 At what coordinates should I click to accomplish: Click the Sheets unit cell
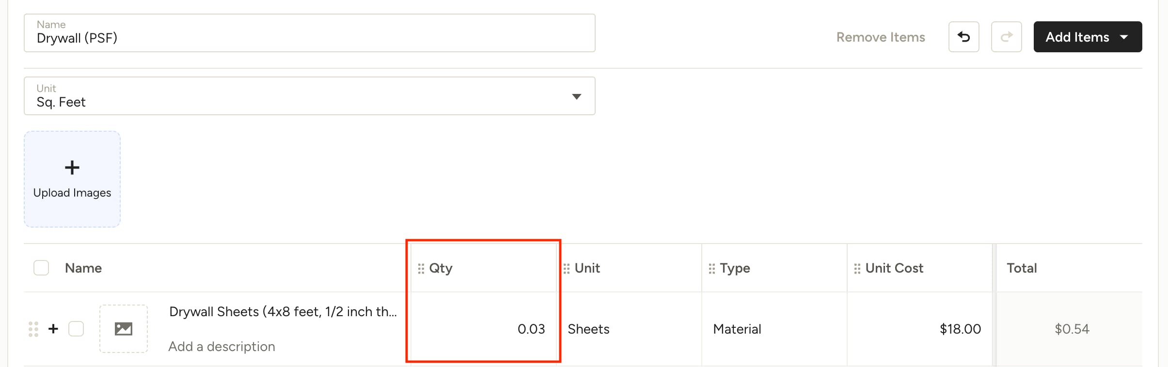pyautogui.click(x=629, y=329)
